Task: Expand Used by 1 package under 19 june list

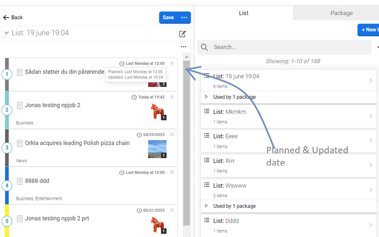Action: pyautogui.click(x=206, y=97)
